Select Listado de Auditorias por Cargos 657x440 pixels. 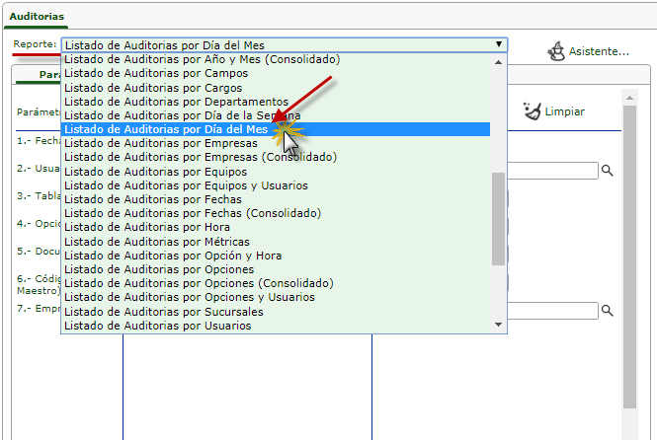[x=276, y=88]
